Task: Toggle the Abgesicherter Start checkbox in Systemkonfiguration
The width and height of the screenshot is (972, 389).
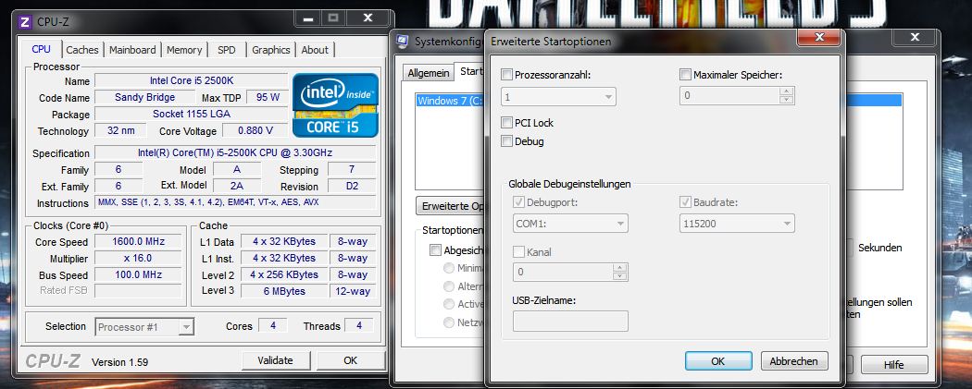Action: 435,250
